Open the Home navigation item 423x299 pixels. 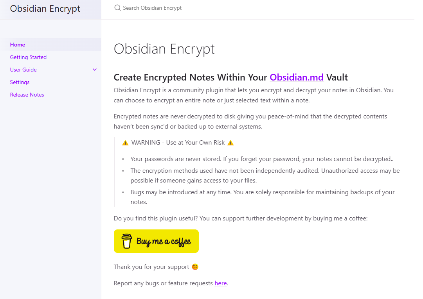(18, 45)
